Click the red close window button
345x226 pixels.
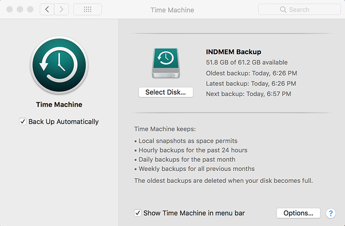10,9
